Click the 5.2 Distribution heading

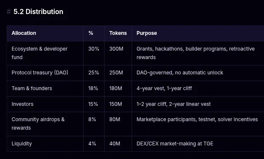click(x=38, y=12)
